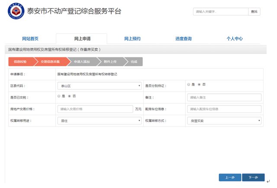Open the 权属转移用途 dropdown
277x188 pixels.
(99, 121)
